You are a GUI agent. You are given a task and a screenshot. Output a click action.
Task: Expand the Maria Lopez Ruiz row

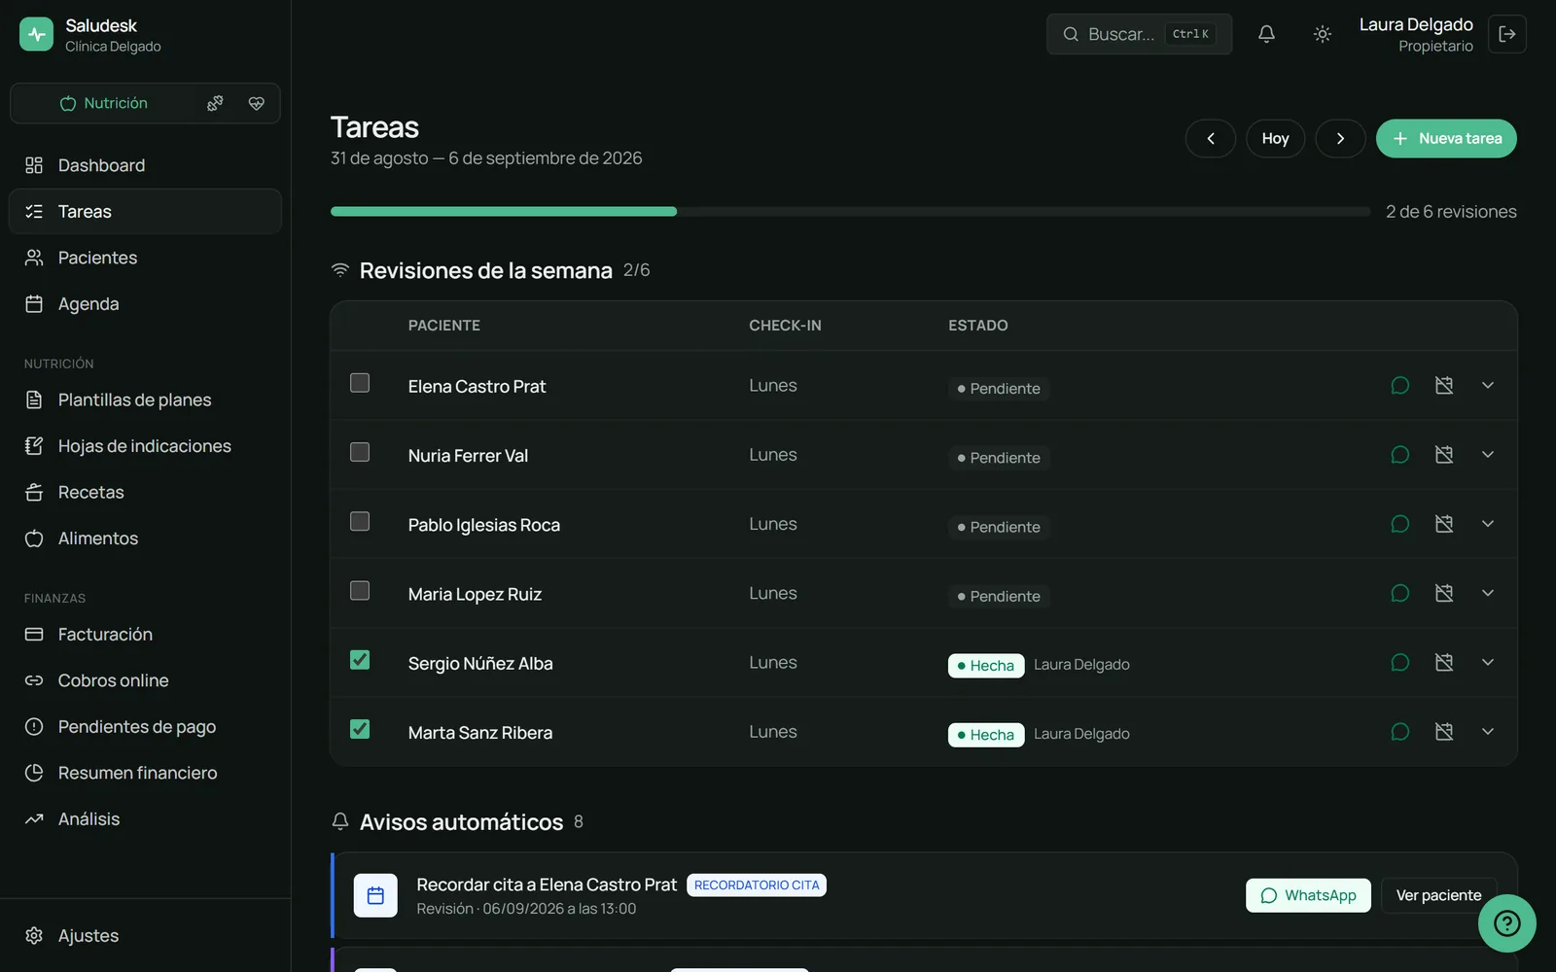coord(1488,593)
